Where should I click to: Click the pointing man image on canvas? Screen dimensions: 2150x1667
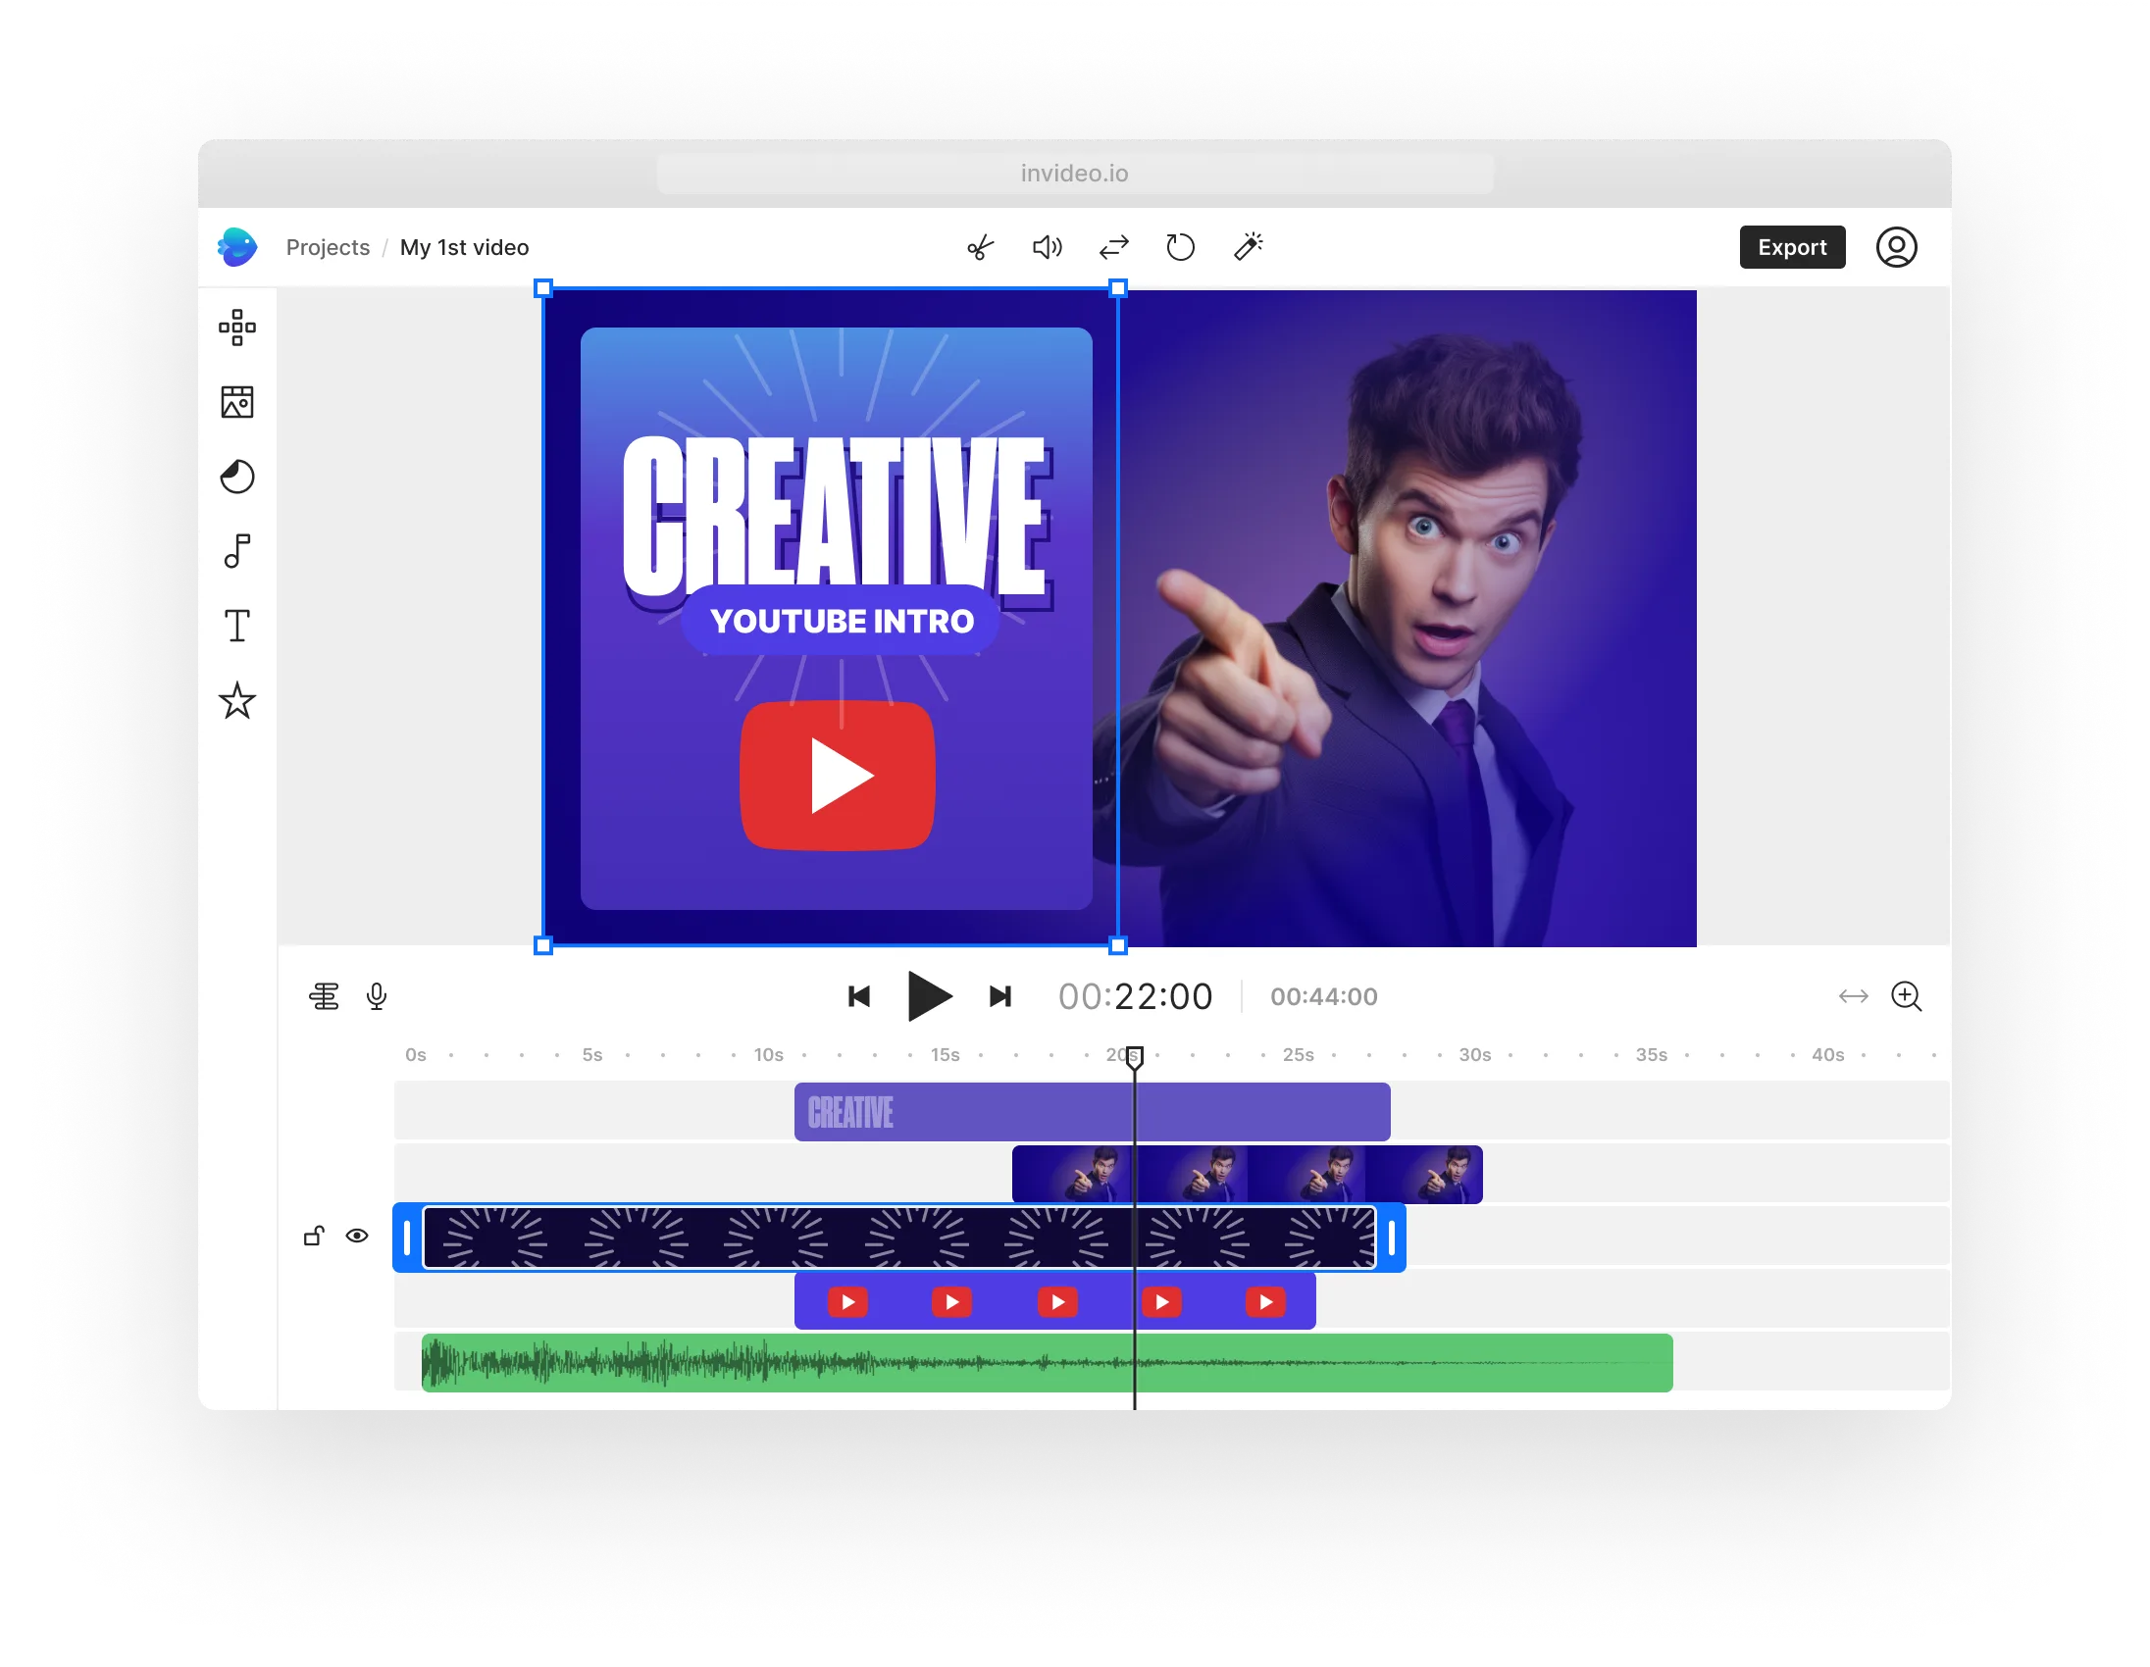(x=1408, y=618)
